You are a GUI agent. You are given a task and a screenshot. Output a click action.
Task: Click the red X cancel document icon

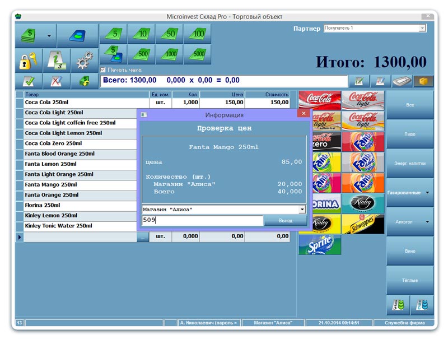click(56, 81)
